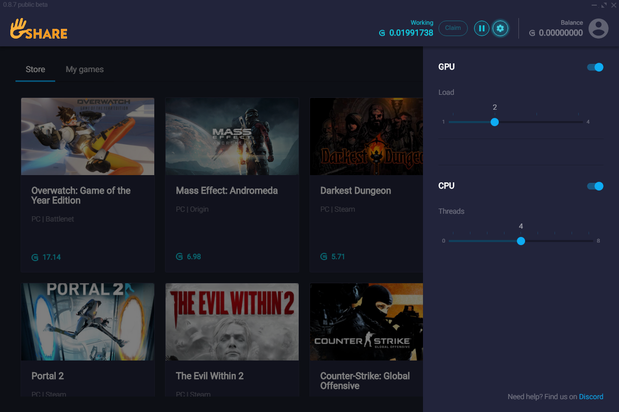The image size is (619, 412).
Task: Open the Portal 2 thumbnail
Action: (88, 322)
